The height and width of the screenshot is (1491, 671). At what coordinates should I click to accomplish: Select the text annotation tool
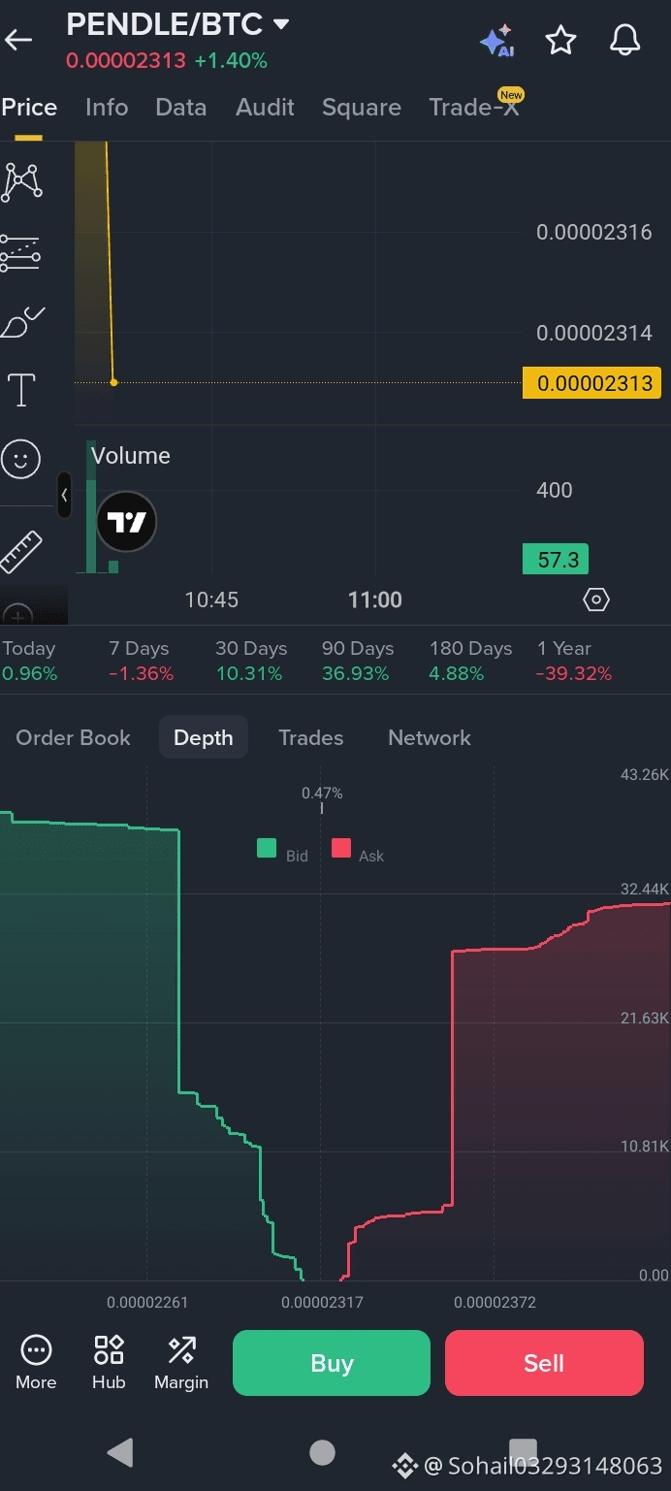(21, 389)
